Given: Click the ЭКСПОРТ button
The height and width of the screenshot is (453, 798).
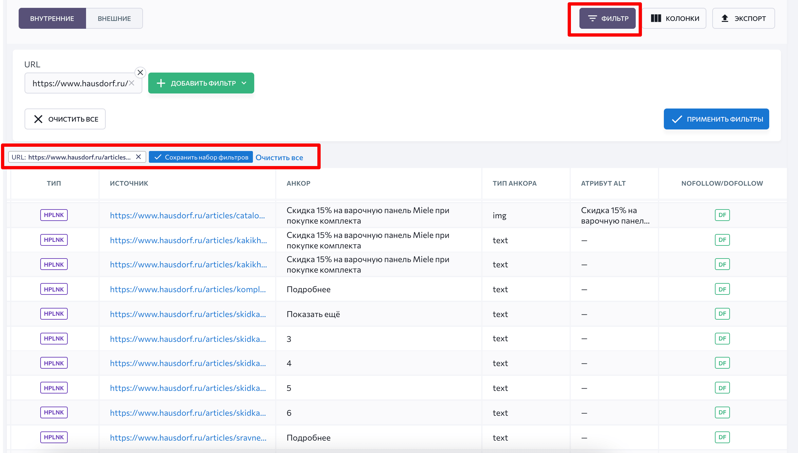Looking at the screenshot, I should coord(743,19).
